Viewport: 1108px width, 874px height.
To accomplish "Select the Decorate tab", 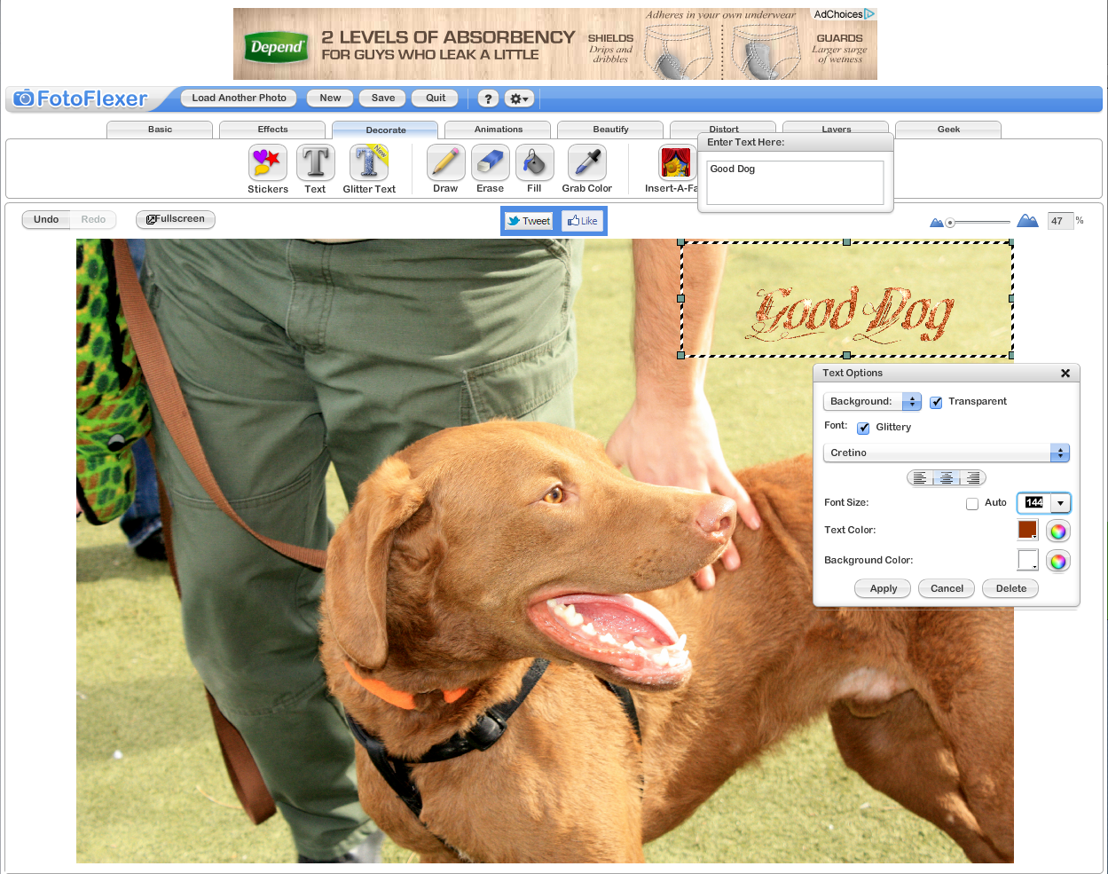I will pos(385,130).
